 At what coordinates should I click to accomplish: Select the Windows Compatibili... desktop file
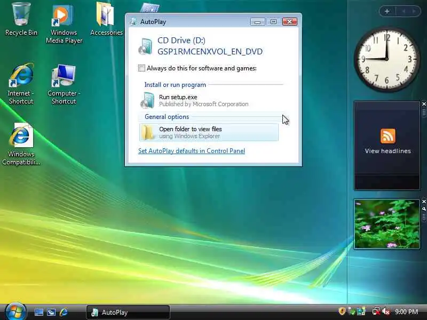pyautogui.click(x=21, y=144)
